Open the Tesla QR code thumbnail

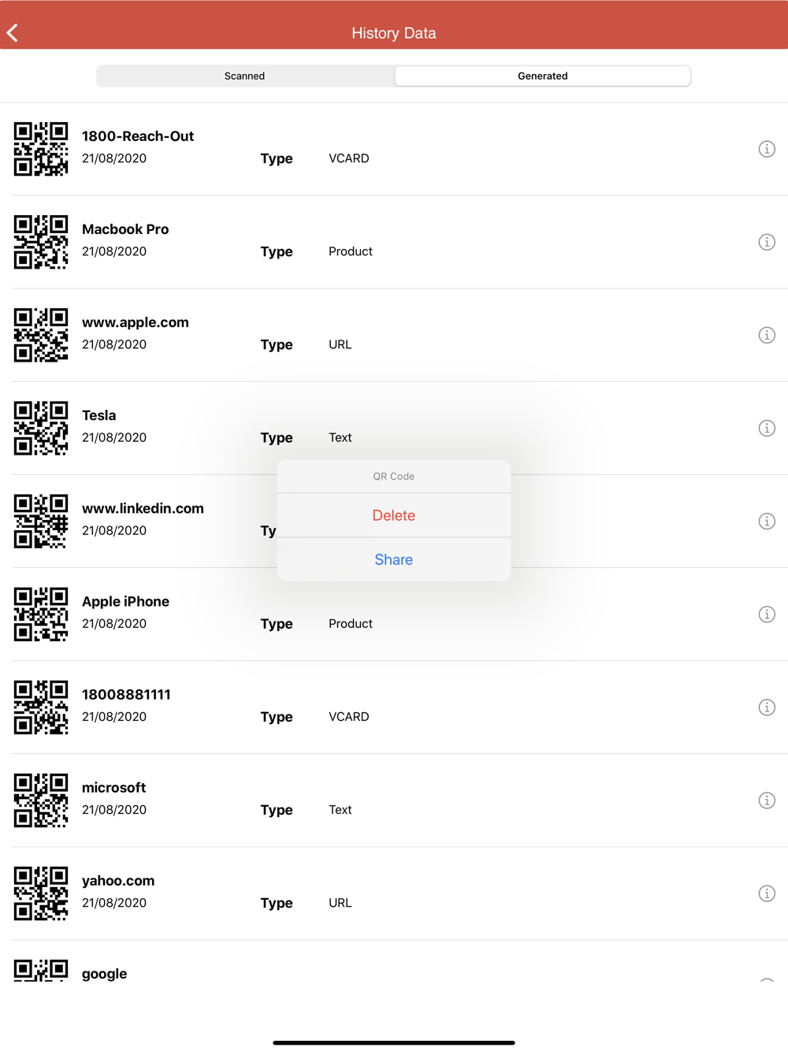(41, 428)
